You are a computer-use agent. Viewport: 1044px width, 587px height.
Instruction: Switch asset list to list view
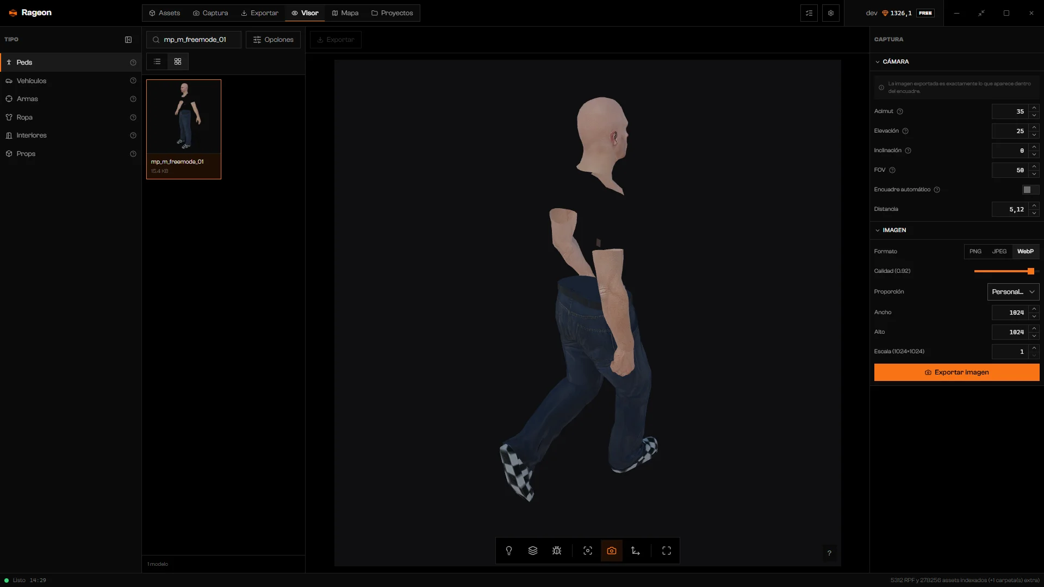[x=157, y=61]
